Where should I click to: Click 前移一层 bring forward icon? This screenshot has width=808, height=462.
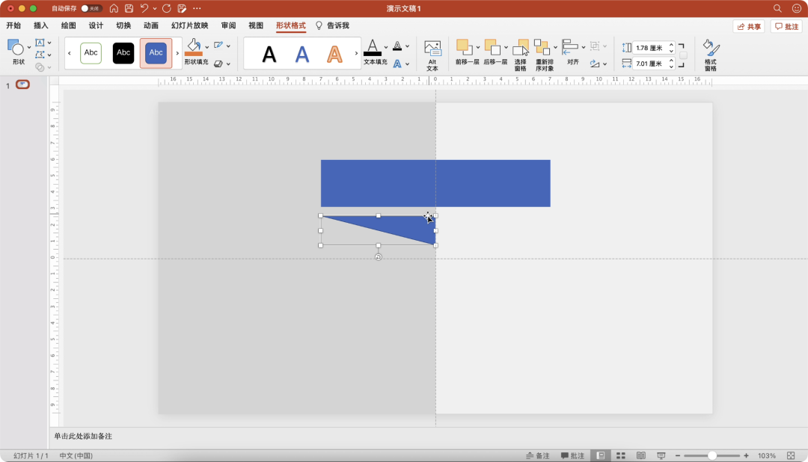(465, 47)
